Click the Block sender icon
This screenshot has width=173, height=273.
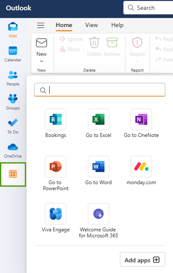[63, 49]
